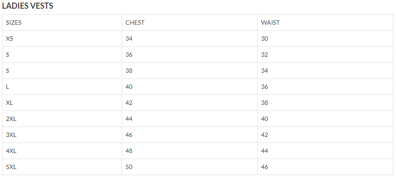Select waist value 38 in XL row
The image size is (396, 179).
(265, 103)
